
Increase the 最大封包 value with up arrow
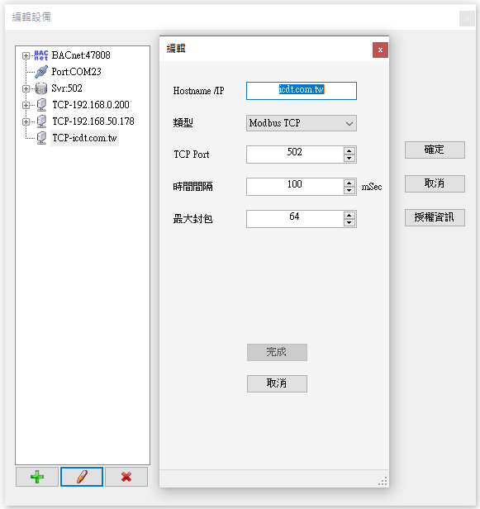(349, 216)
